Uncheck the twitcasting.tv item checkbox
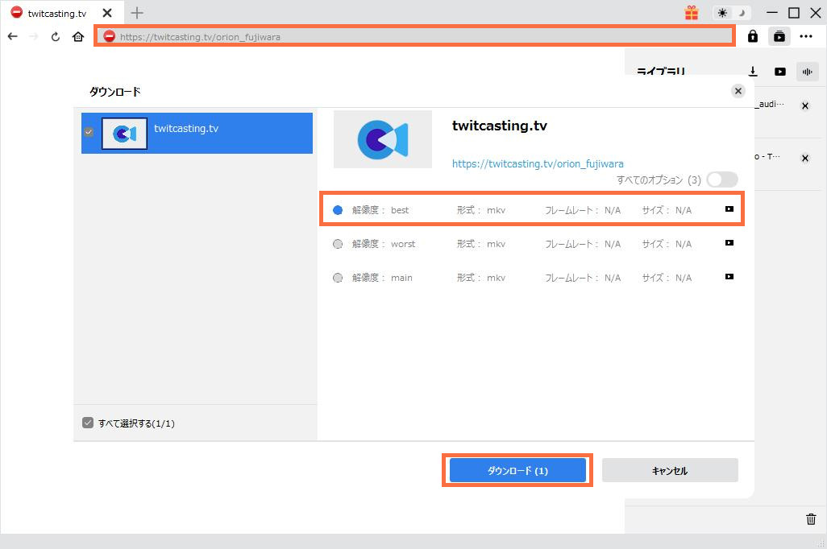Viewport: 827px width, 549px height. point(89,132)
